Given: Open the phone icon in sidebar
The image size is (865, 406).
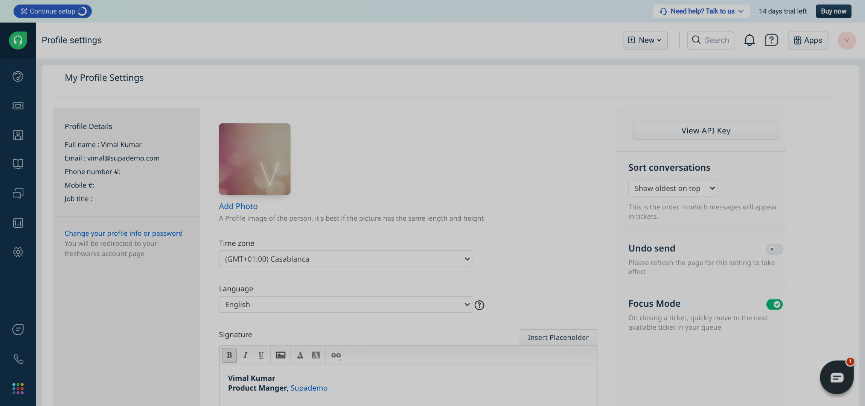Looking at the screenshot, I should (x=18, y=359).
